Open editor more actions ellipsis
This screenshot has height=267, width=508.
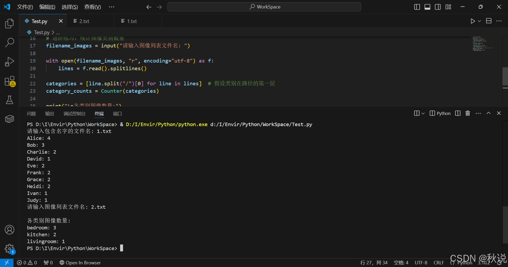click(x=499, y=21)
